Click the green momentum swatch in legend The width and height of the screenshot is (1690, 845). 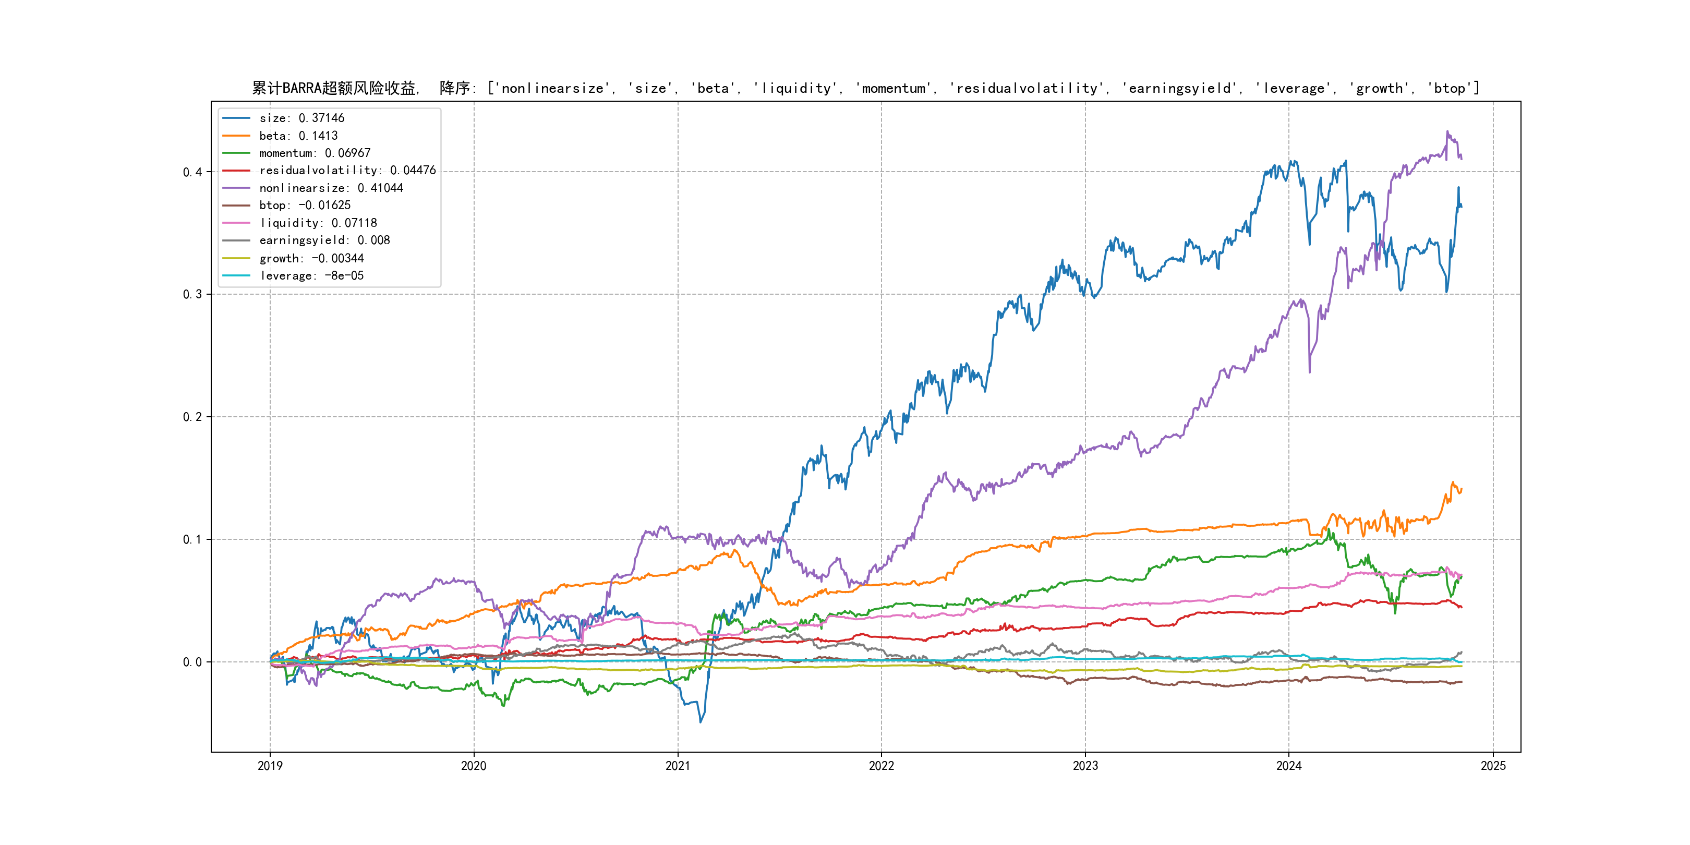[x=236, y=153]
